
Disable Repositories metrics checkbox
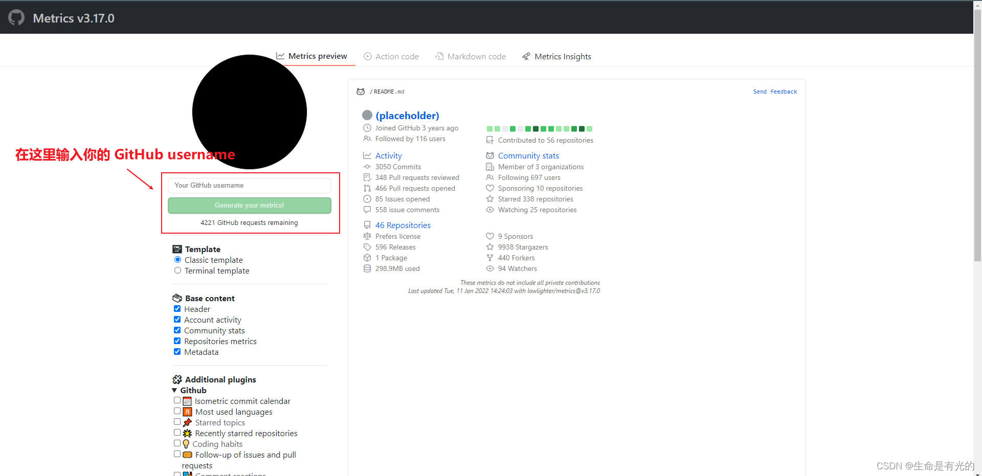(177, 341)
